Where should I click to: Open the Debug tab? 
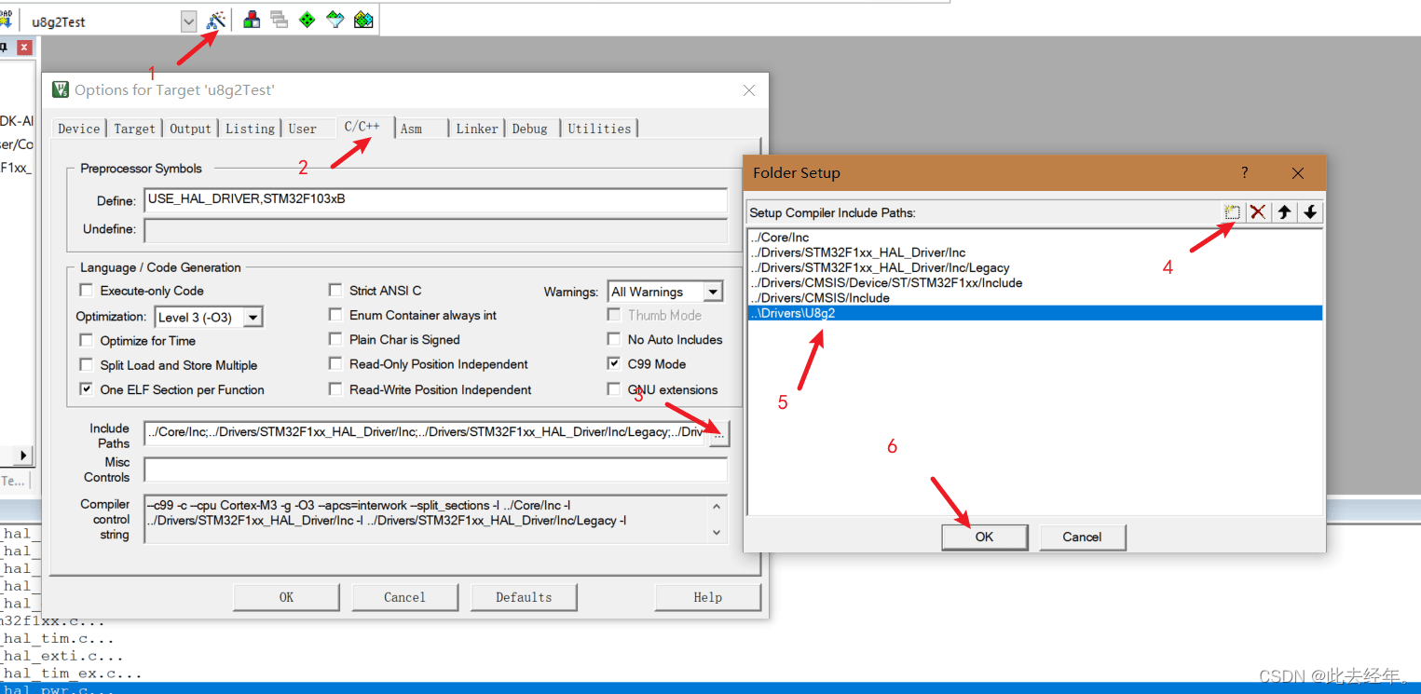pyautogui.click(x=530, y=129)
